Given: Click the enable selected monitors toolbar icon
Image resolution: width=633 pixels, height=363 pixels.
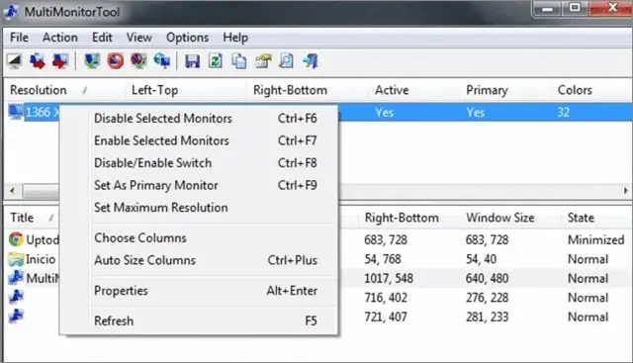Looking at the screenshot, I should pos(92,61).
